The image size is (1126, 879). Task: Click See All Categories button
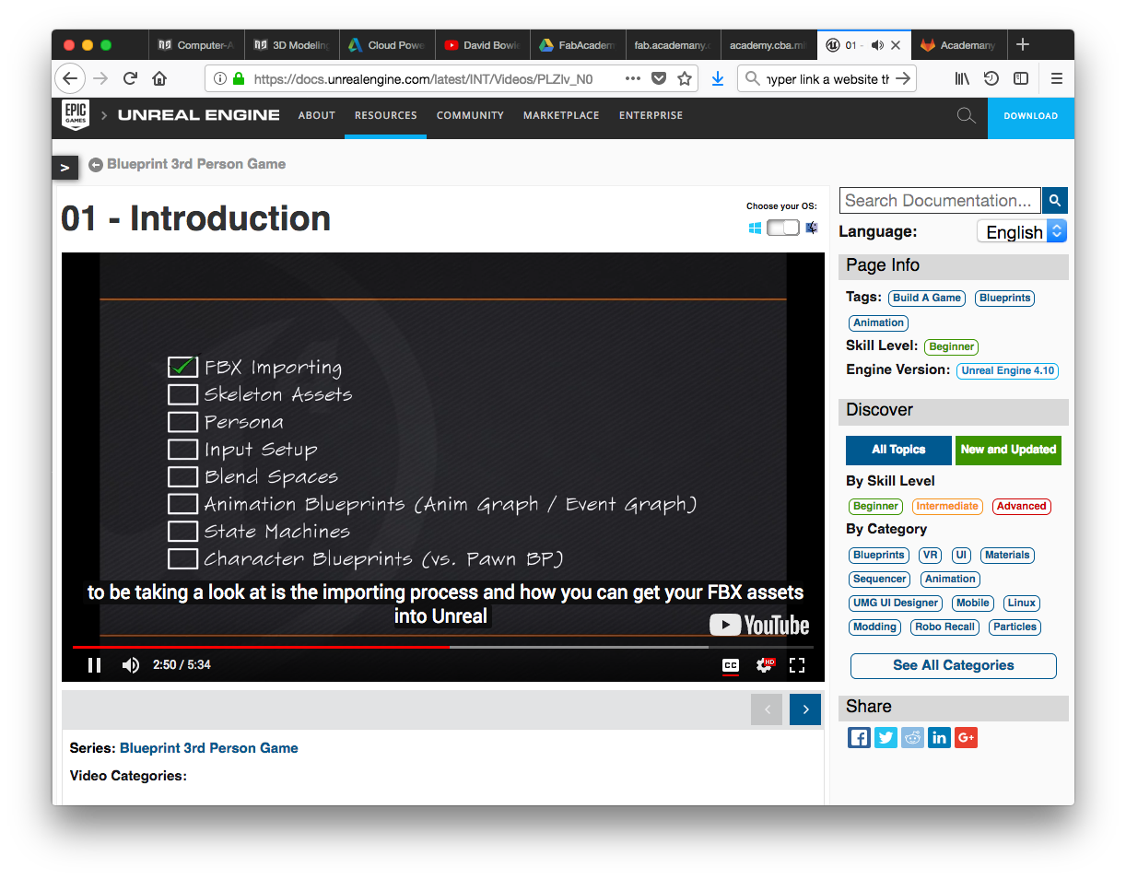(954, 665)
